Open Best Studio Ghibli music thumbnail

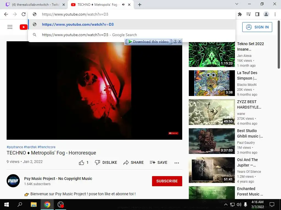pos(212,141)
